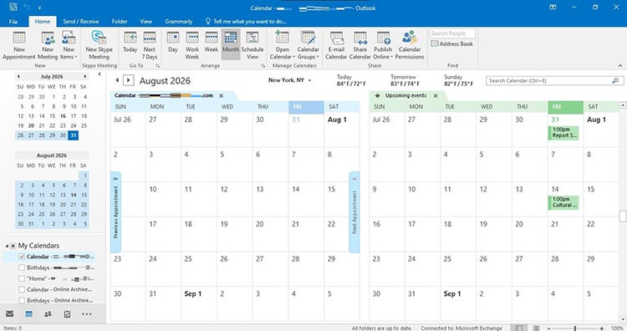Zoom in with plus button
This screenshot has width=627, height=331.
pyautogui.click(x=601, y=328)
